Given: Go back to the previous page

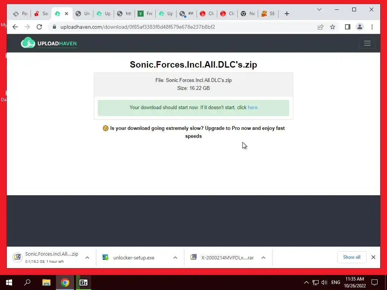Looking at the screenshot, I should (15, 27).
